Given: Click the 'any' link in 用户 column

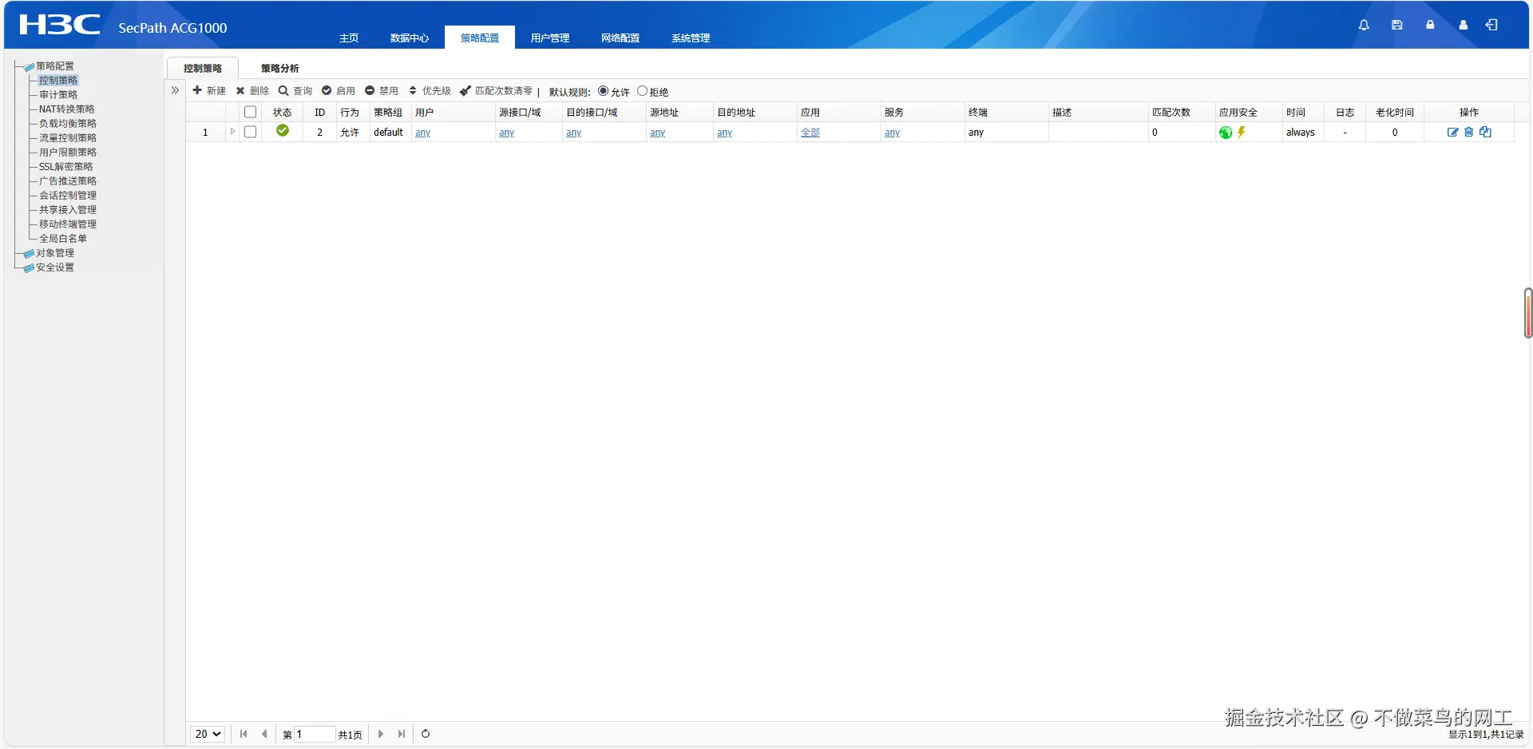Looking at the screenshot, I should coord(423,133).
